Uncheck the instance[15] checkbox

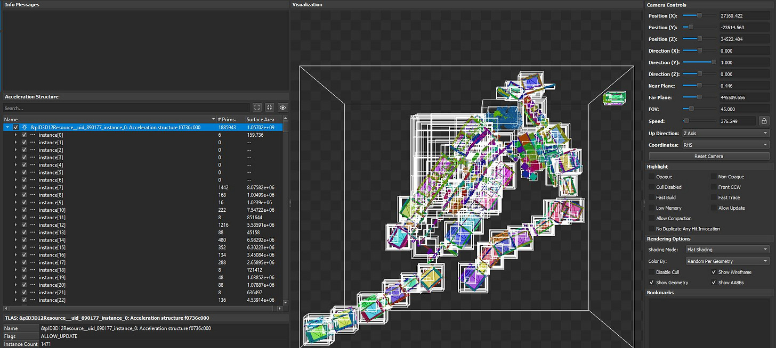point(24,247)
